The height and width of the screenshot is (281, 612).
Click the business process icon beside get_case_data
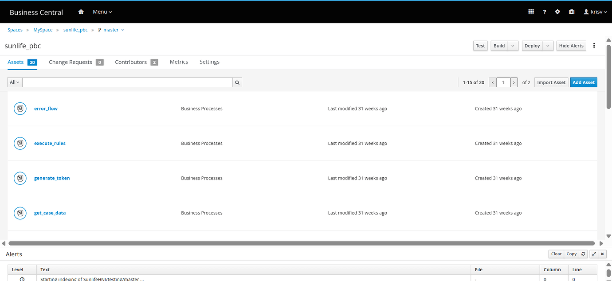(x=20, y=213)
